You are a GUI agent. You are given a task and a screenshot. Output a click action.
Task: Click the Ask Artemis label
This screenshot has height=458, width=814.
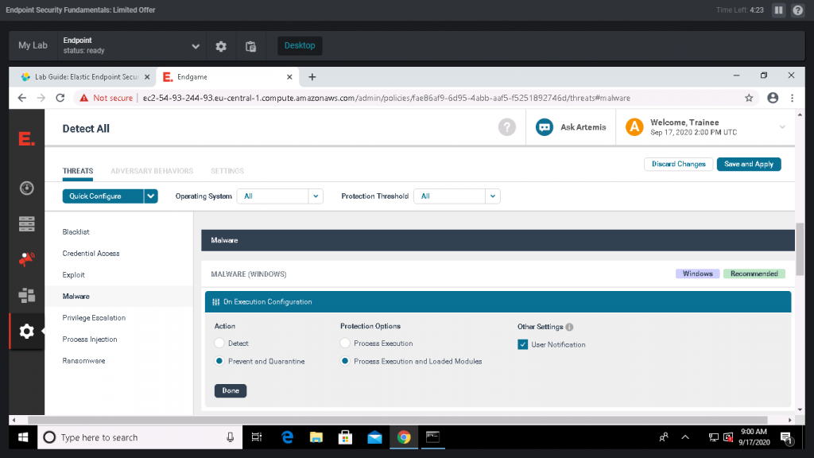(x=583, y=127)
